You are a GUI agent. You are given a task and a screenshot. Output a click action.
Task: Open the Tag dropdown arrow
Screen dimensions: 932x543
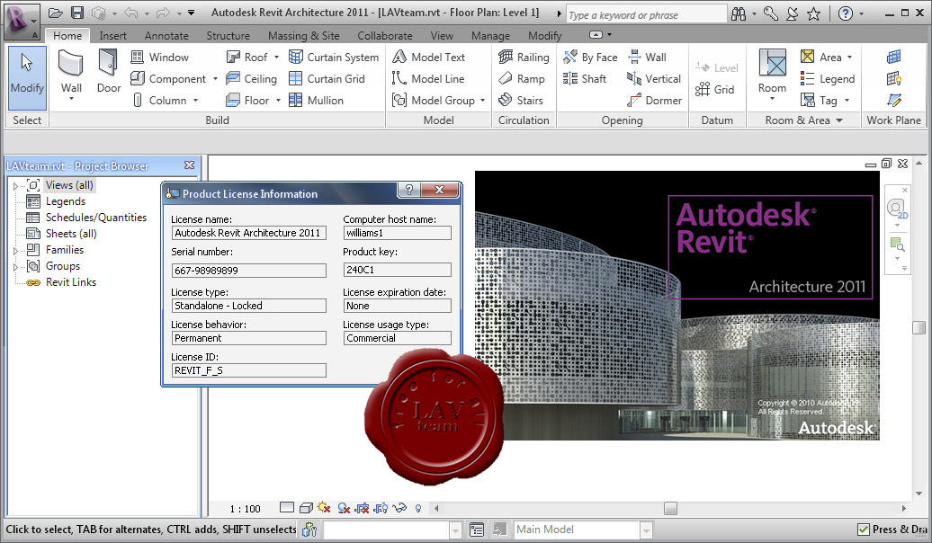[x=847, y=101]
